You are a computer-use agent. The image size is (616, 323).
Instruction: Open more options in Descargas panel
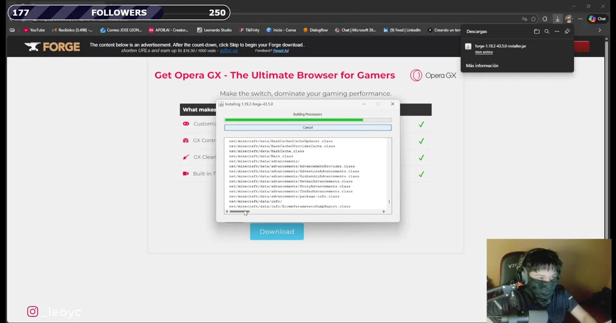coord(557,31)
